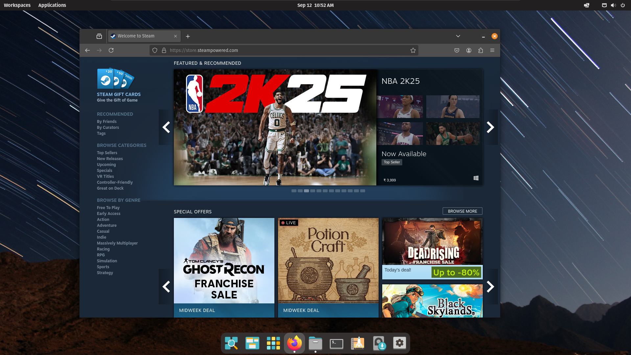This screenshot has height=355, width=631.
Task: Click the system settings gear icon
Action: 399,343
